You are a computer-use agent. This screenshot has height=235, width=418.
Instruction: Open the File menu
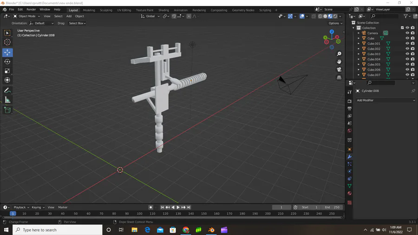click(12, 10)
